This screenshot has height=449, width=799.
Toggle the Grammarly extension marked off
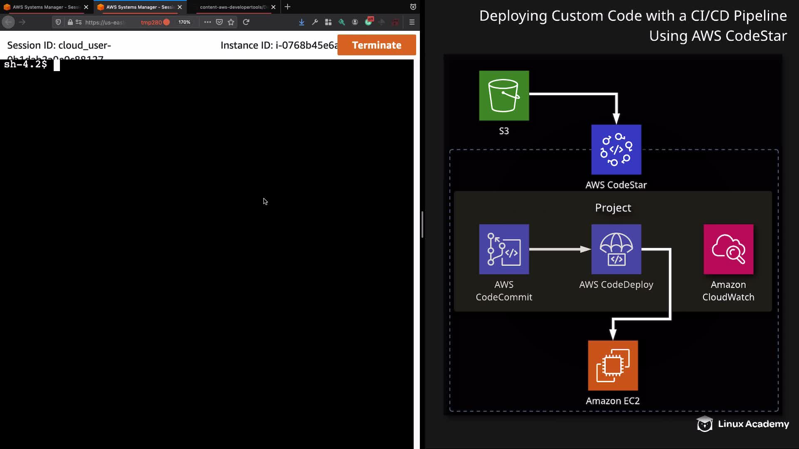[369, 22]
